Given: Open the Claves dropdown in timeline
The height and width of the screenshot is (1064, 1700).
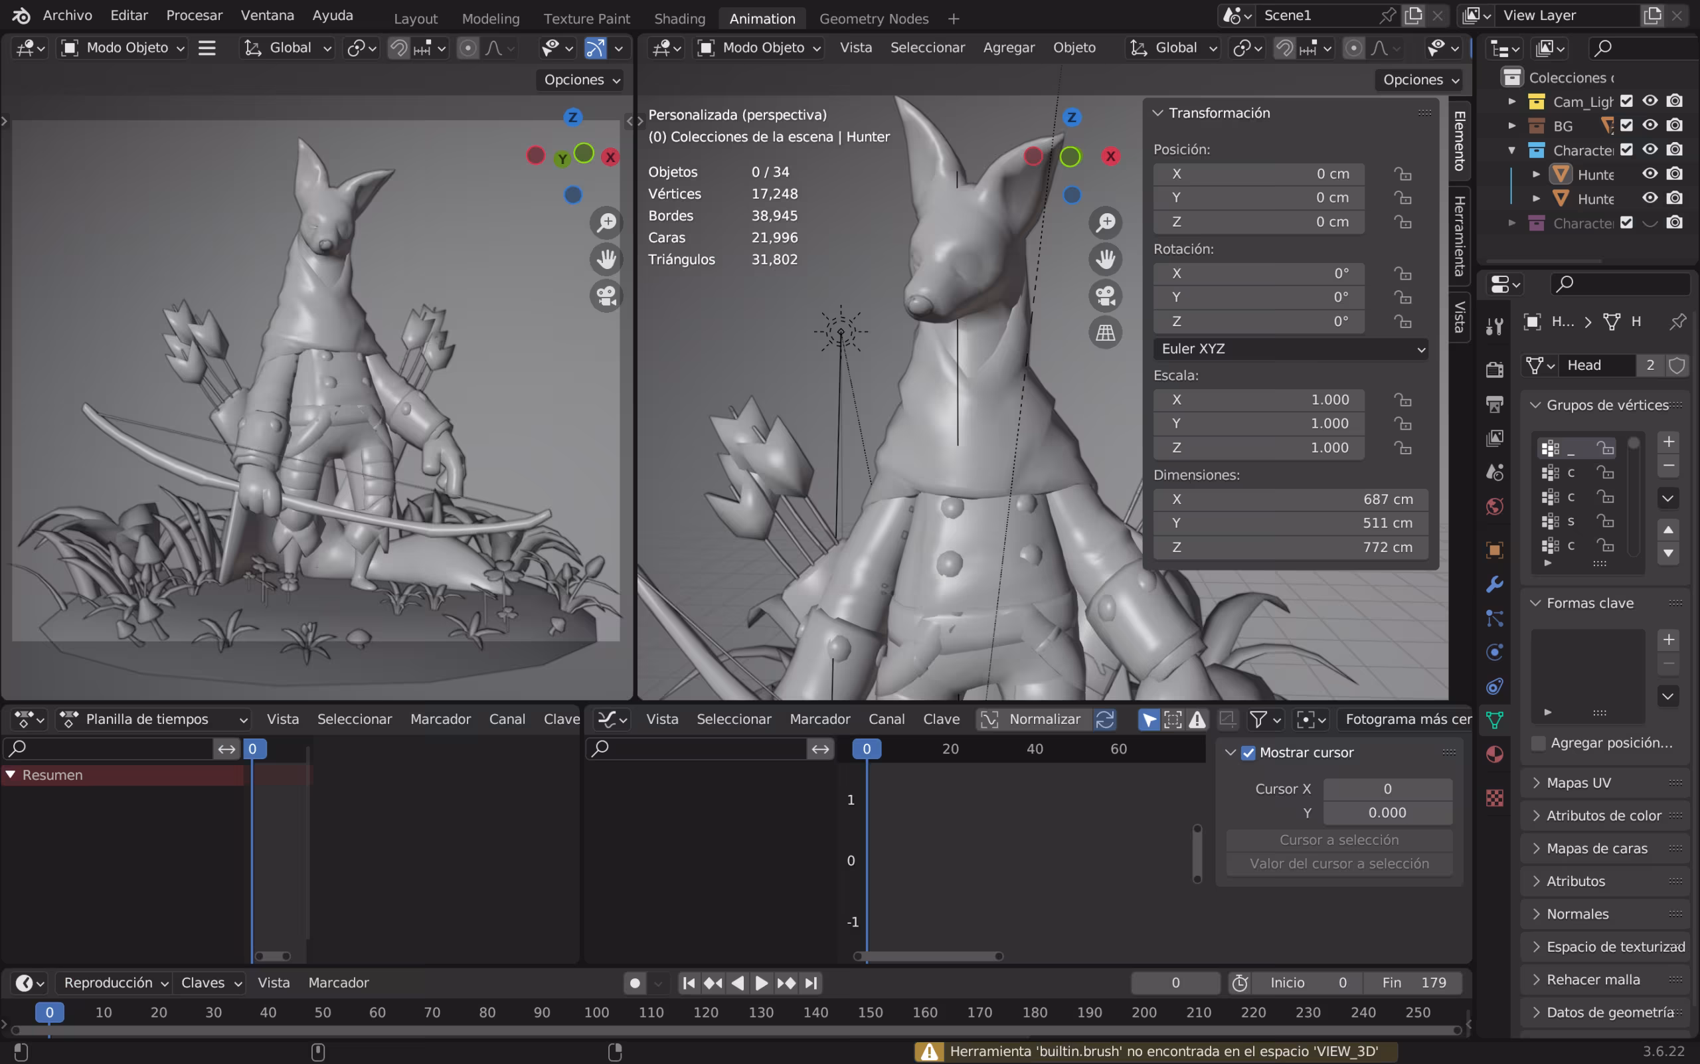Looking at the screenshot, I should click(209, 983).
